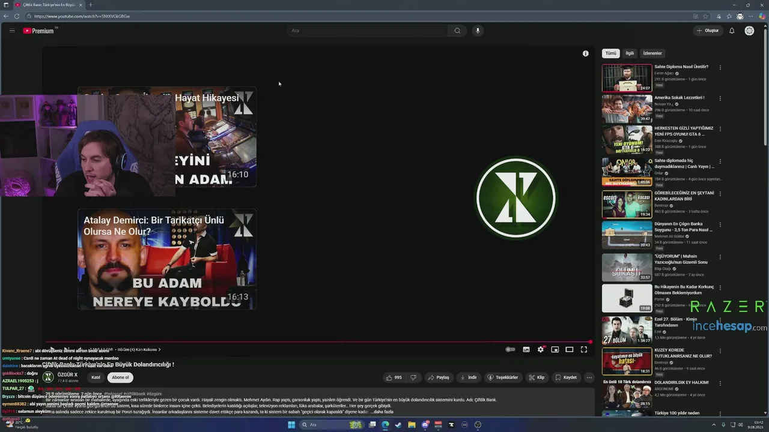
Task: Seek along the red progress bar
Action: pos(318,342)
